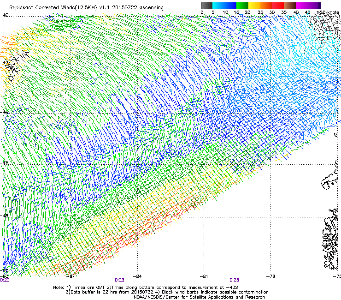Viewport: 341px width, 300px height.
Task: Click the '0:23' time label left of -84
Action: 119,280
